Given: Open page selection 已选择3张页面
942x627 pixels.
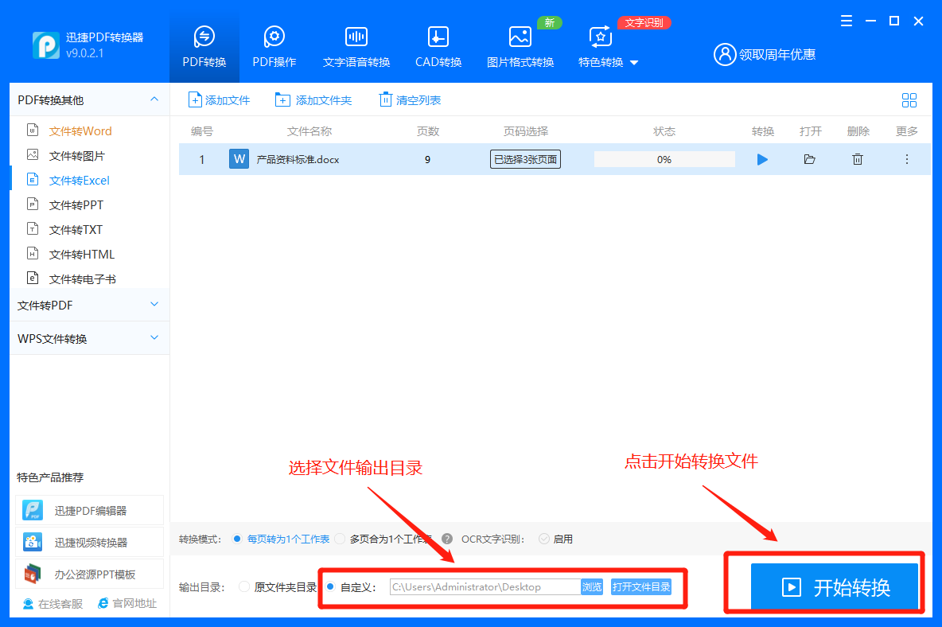Looking at the screenshot, I should pyautogui.click(x=525, y=159).
